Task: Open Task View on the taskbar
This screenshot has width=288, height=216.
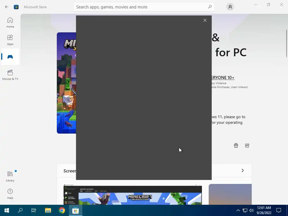Action: click(34, 210)
